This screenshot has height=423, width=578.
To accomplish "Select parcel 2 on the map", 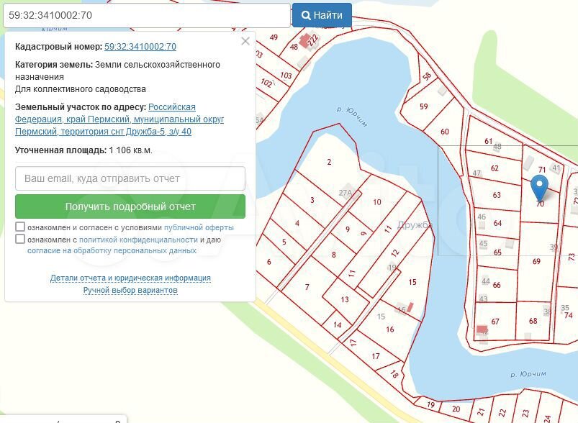I will [x=329, y=163].
